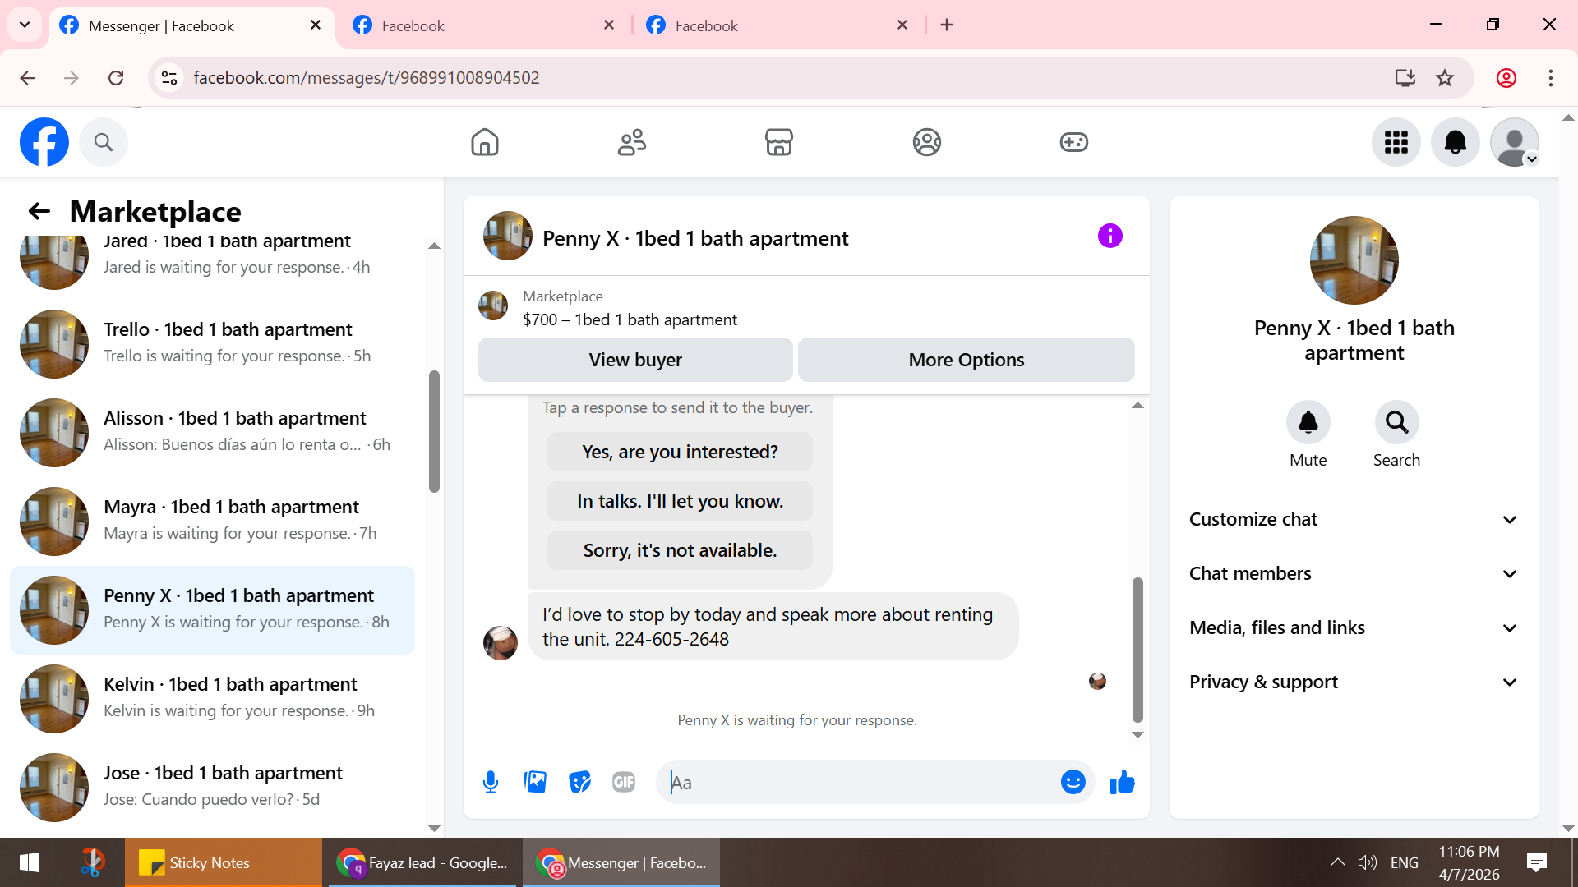
Task: Open Chrome's three-dot menu
Action: coord(1551,78)
